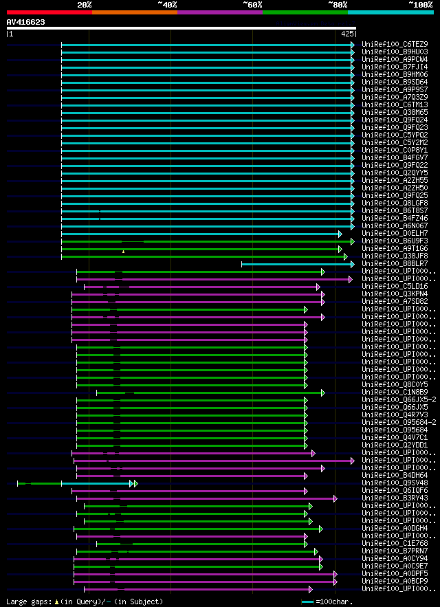Click the UniRef100_A2ZH50 hit name
Screen dimensions: 440x607
(x=395, y=188)
